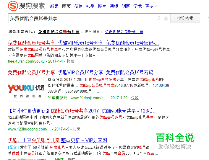The height and width of the screenshot is (160, 209).
Task: Click free.45fan.com/youku URL text
Action: pyautogui.click(x=26, y=61)
